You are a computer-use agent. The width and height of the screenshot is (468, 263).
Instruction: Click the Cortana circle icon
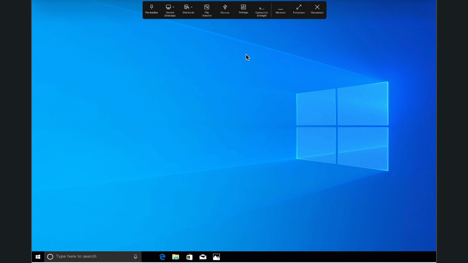pyautogui.click(x=50, y=257)
